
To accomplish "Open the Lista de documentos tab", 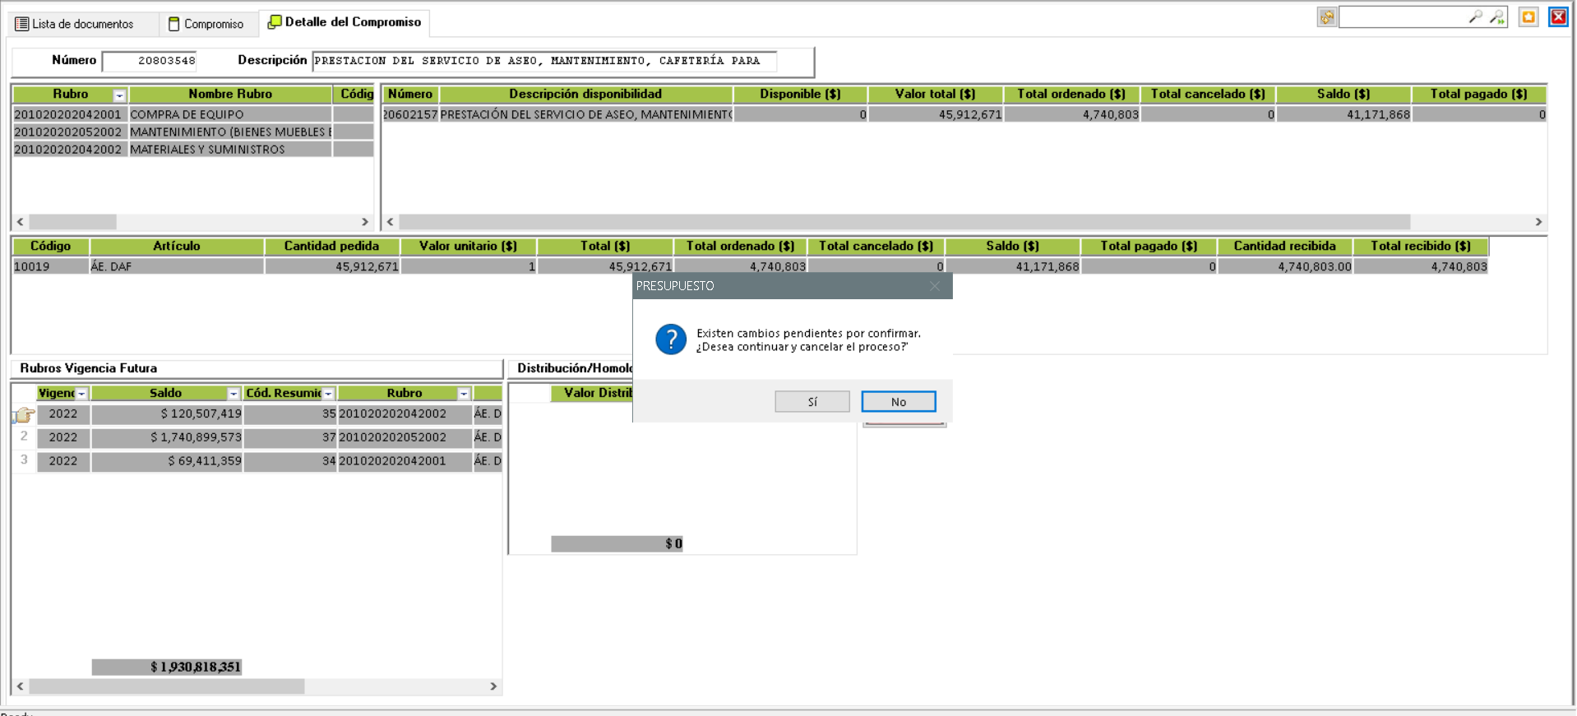I will [x=83, y=24].
